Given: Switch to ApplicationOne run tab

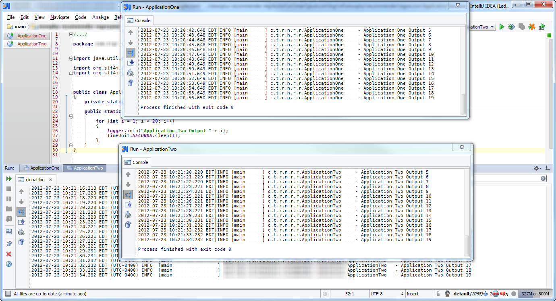Looking at the screenshot, I should tap(41, 168).
